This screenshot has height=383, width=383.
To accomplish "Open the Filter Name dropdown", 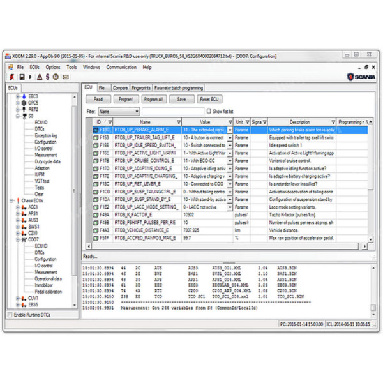I will tap(136, 111).
